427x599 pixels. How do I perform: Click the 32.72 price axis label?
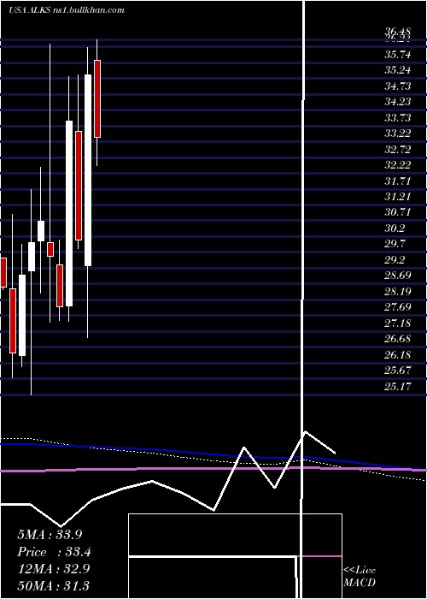[398, 150]
